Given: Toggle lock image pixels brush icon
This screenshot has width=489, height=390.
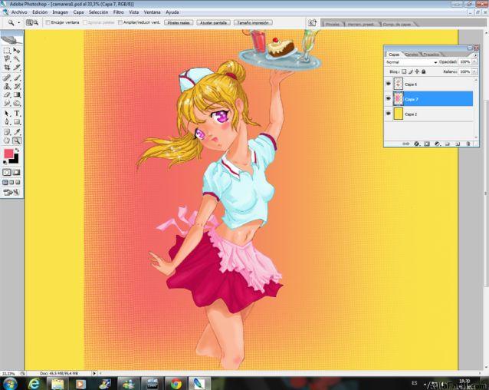Looking at the screenshot, I should tap(411, 71).
